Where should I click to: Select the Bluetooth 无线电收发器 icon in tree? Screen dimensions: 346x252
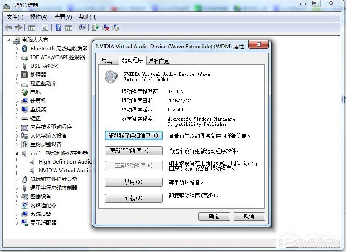tap(25, 48)
